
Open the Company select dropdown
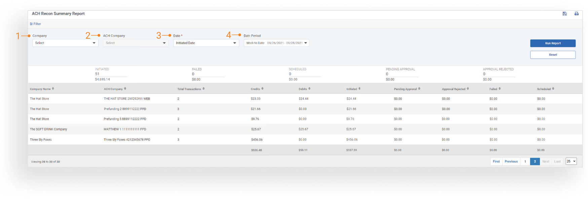point(65,43)
